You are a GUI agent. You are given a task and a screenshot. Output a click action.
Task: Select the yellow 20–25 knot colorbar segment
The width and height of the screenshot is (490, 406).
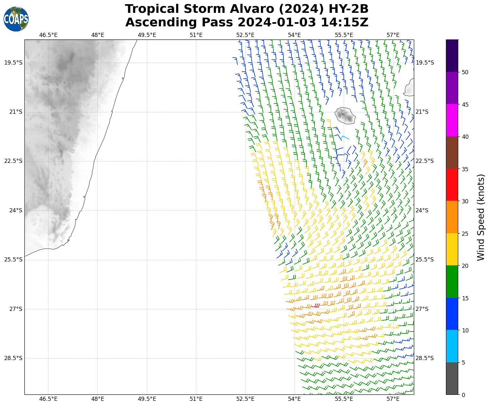pos(452,249)
